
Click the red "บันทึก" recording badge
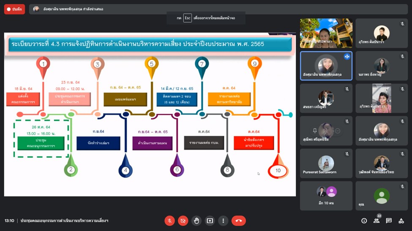(x=14, y=9)
